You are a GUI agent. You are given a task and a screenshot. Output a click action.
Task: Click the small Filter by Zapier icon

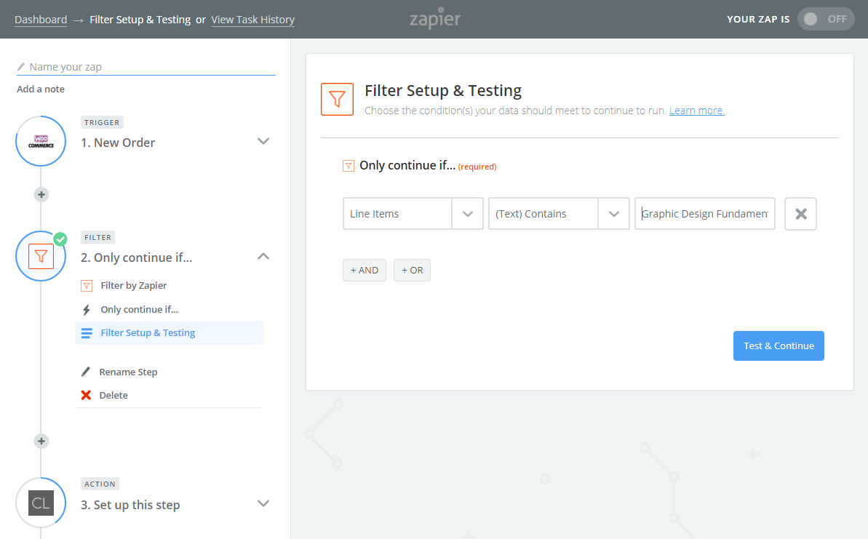point(87,286)
